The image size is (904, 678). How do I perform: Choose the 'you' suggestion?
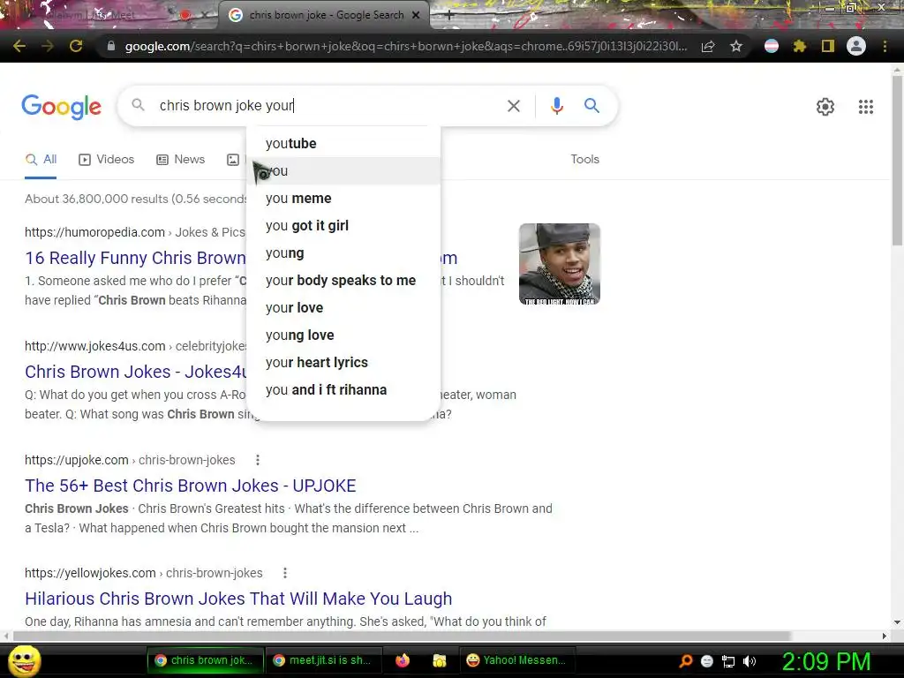343,171
